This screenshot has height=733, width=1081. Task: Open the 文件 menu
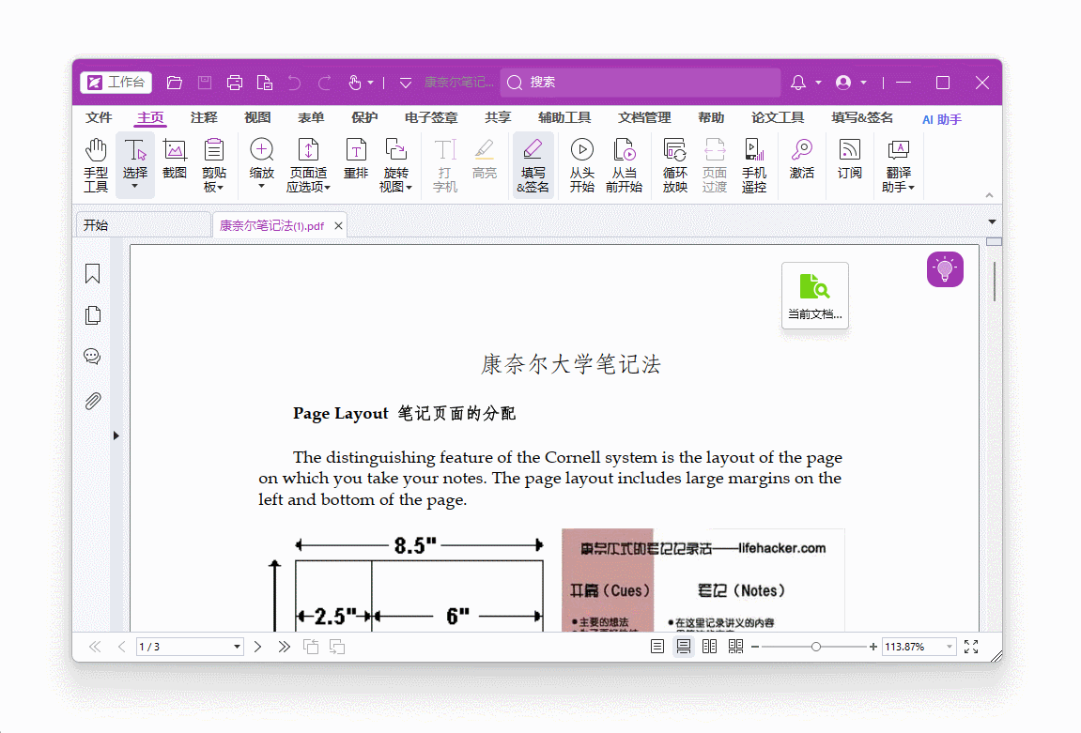point(99,118)
